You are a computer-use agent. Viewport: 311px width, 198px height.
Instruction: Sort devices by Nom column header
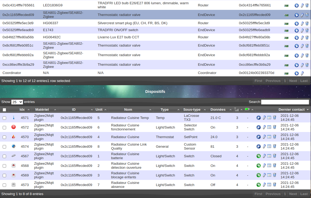[128, 110]
